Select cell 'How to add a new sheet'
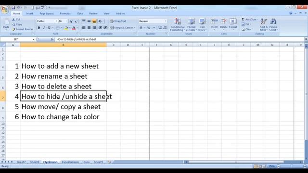Screen dimensions: 308x173 (63, 66)
